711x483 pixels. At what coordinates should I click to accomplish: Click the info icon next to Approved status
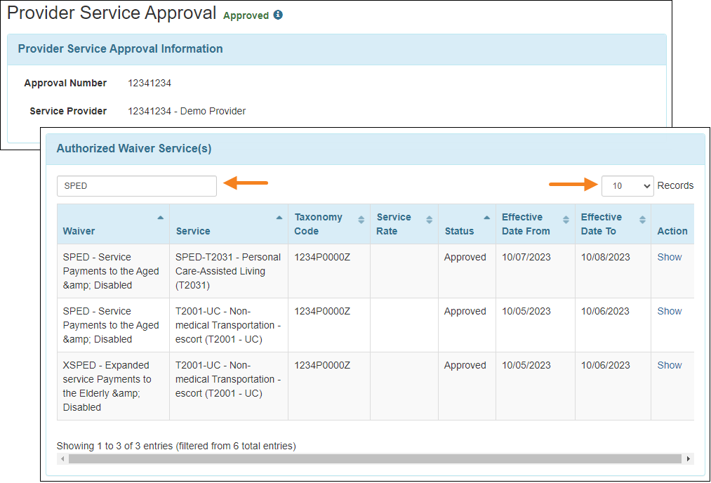pyautogui.click(x=278, y=15)
